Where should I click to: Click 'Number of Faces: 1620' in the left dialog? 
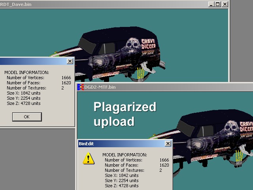coord(39,83)
